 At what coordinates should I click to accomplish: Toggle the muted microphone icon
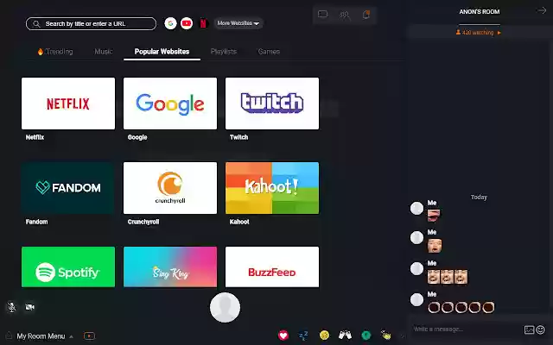11,307
